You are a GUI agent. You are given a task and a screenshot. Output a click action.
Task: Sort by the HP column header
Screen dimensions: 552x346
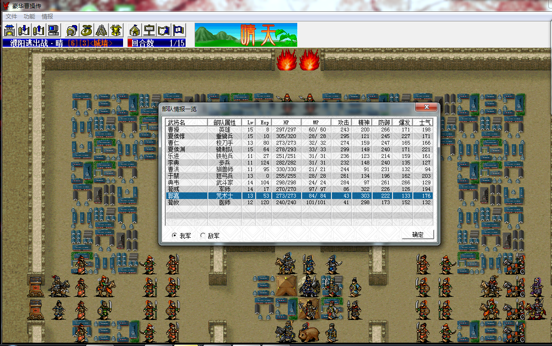click(286, 122)
